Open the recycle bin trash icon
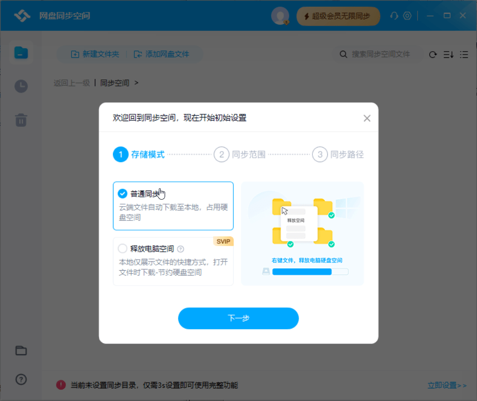Screen dimensions: 477x401 (21, 120)
